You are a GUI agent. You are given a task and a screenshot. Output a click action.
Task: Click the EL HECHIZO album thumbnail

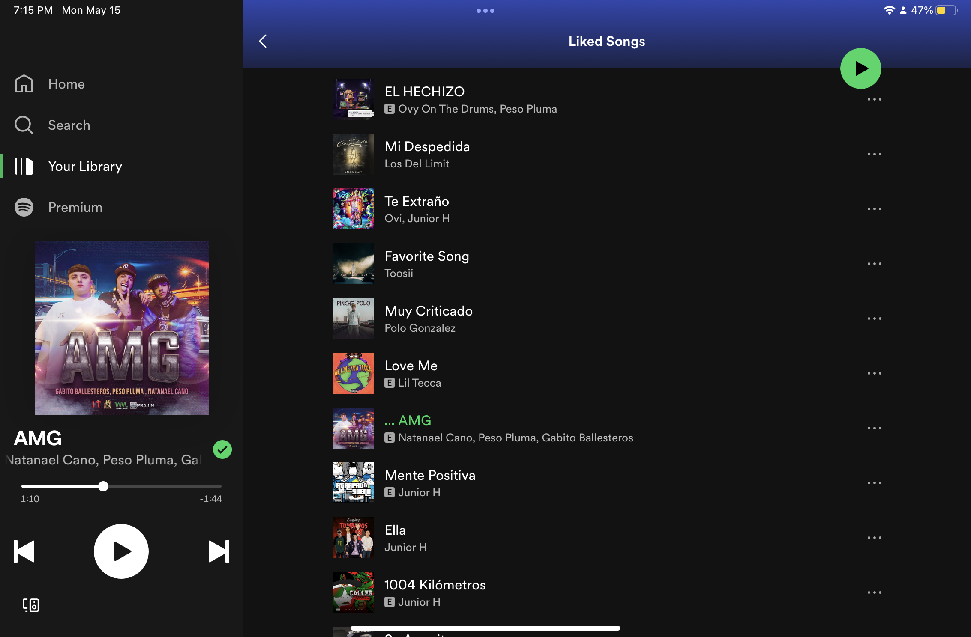point(354,99)
